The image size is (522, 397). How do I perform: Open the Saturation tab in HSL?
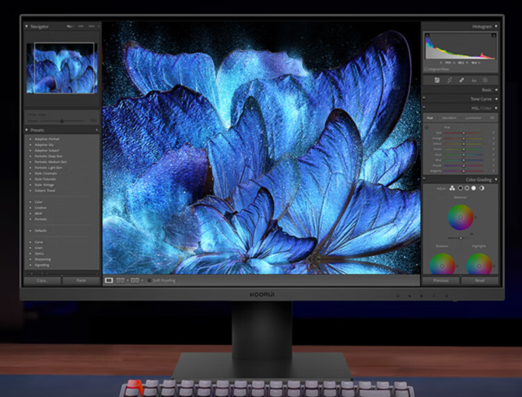pos(449,118)
